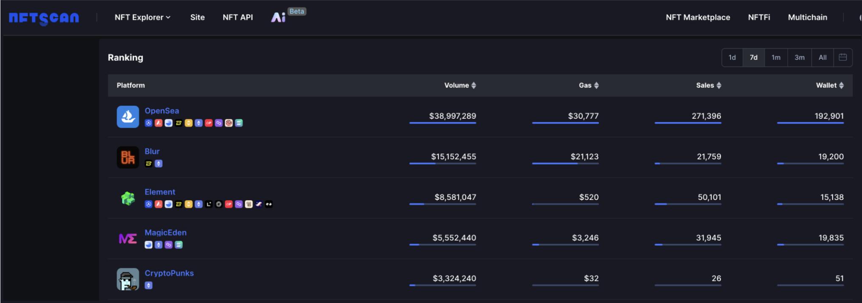The width and height of the screenshot is (862, 303).
Task: Click the Ranking heading
Action: coord(125,57)
